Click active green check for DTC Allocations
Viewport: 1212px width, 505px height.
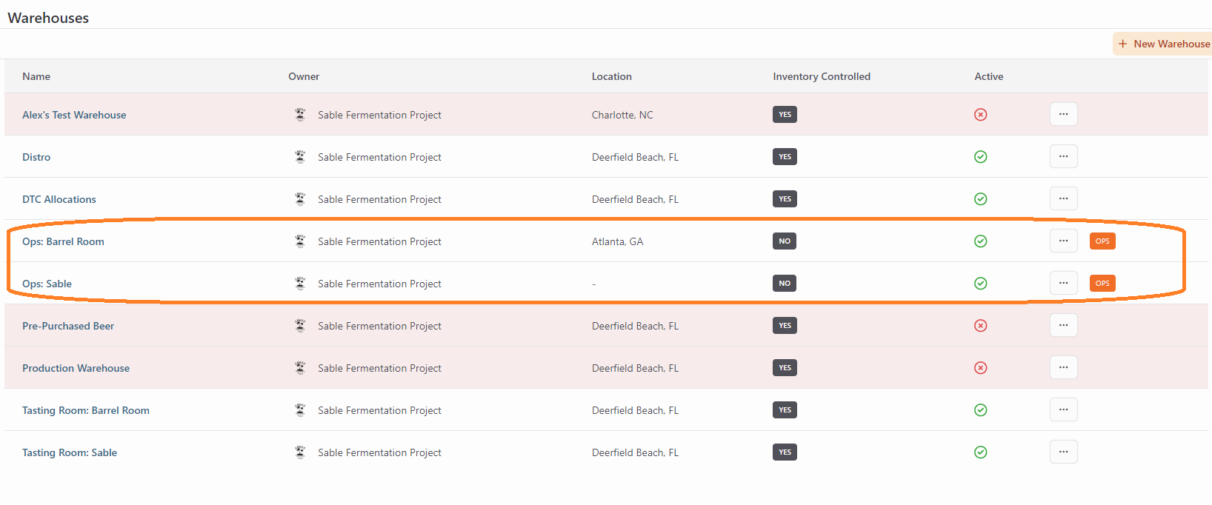coord(980,199)
